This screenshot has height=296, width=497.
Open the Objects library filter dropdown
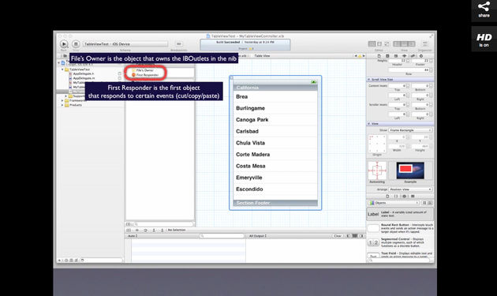pyautogui.click(x=394, y=203)
